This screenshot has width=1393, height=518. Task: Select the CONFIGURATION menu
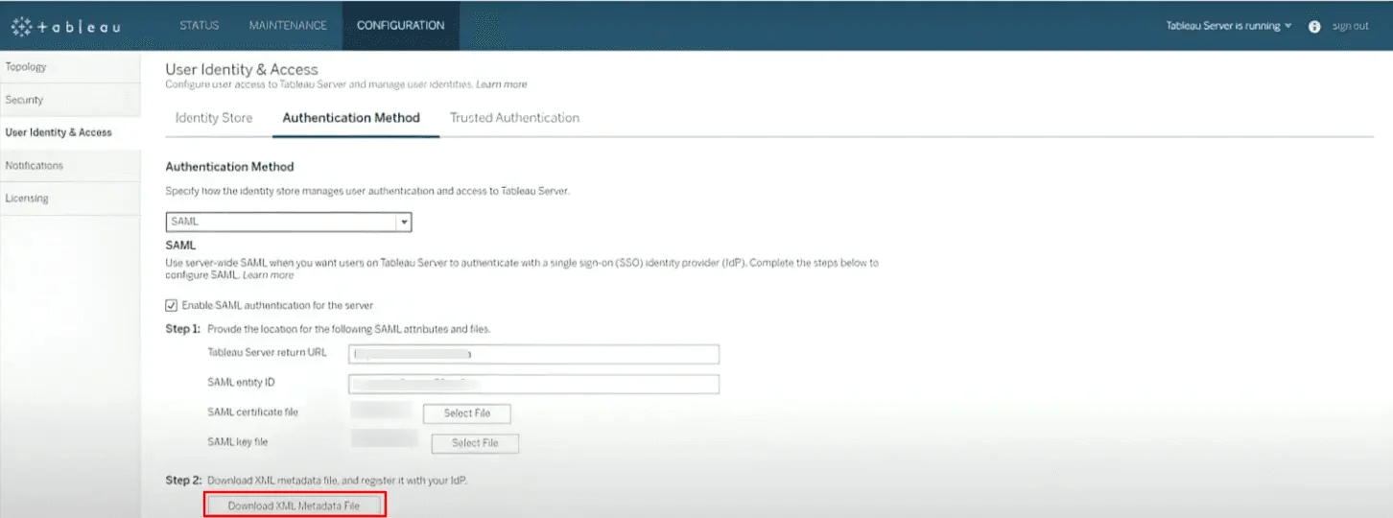tap(401, 26)
